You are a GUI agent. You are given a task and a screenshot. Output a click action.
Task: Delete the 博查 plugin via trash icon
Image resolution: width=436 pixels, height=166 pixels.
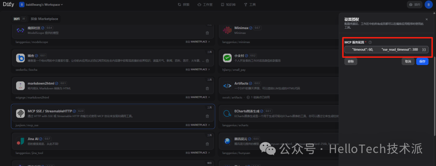pyautogui.click(x=207, y=61)
